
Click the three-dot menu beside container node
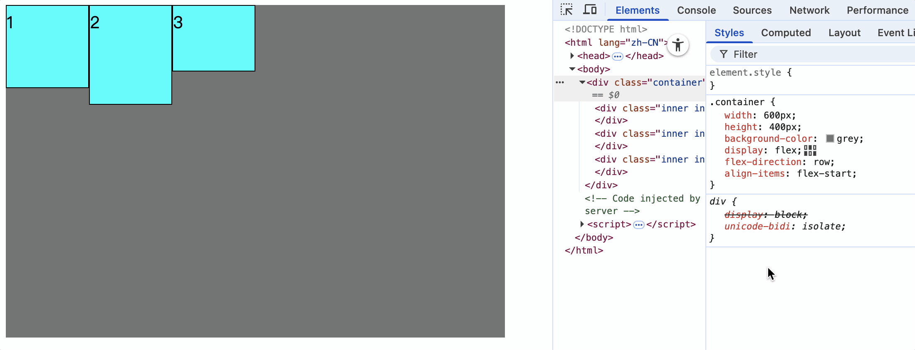click(x=560, y=82)
